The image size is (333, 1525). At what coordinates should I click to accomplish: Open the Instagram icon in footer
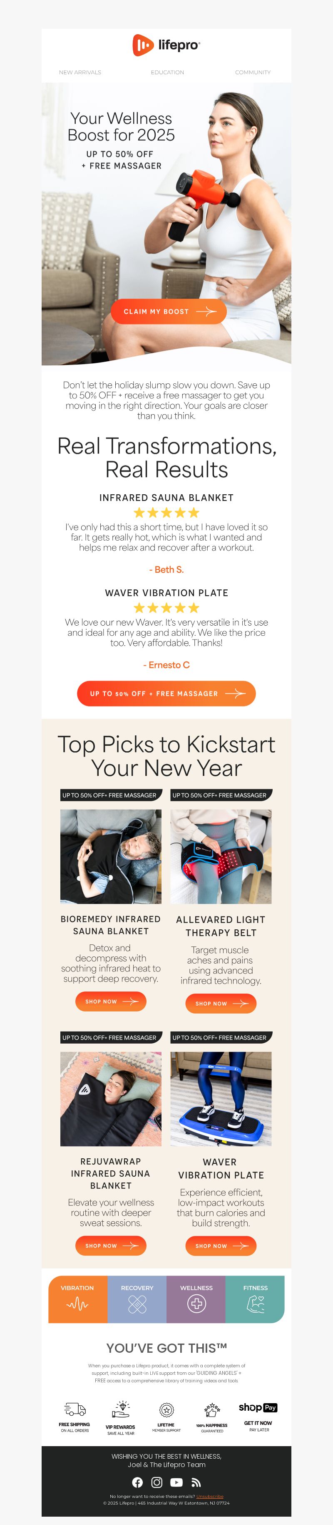pyautogui.click(x=157, y=1482)
